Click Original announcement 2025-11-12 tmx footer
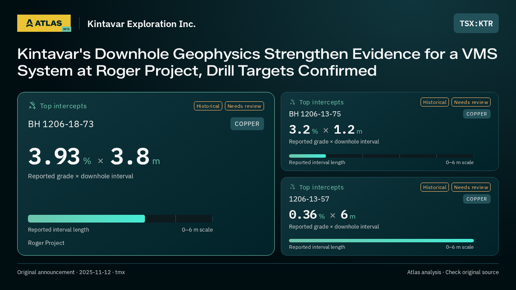This screenshot has height=290, width=516. click(71, 272)
